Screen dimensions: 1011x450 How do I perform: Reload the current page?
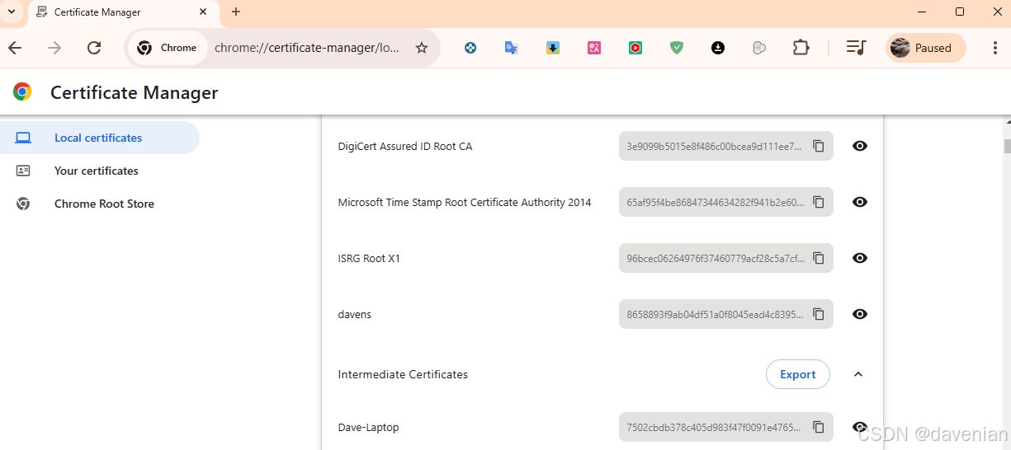point(94,48)
